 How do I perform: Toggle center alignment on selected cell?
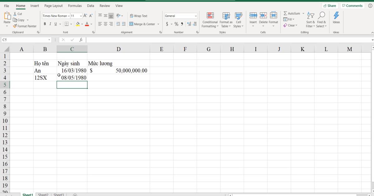click(x=105, y=24)
